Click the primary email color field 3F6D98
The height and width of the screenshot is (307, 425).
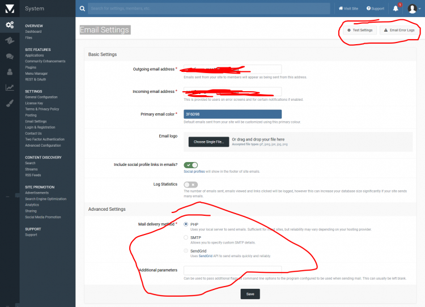[x=232, y=114]
